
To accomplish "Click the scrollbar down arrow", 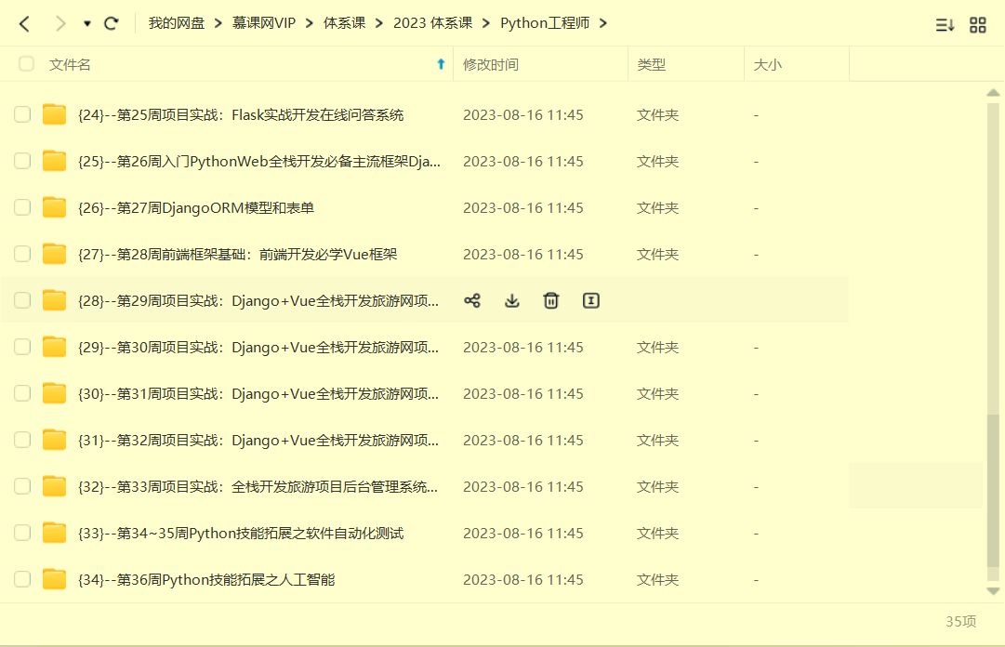I will point(993,591).
